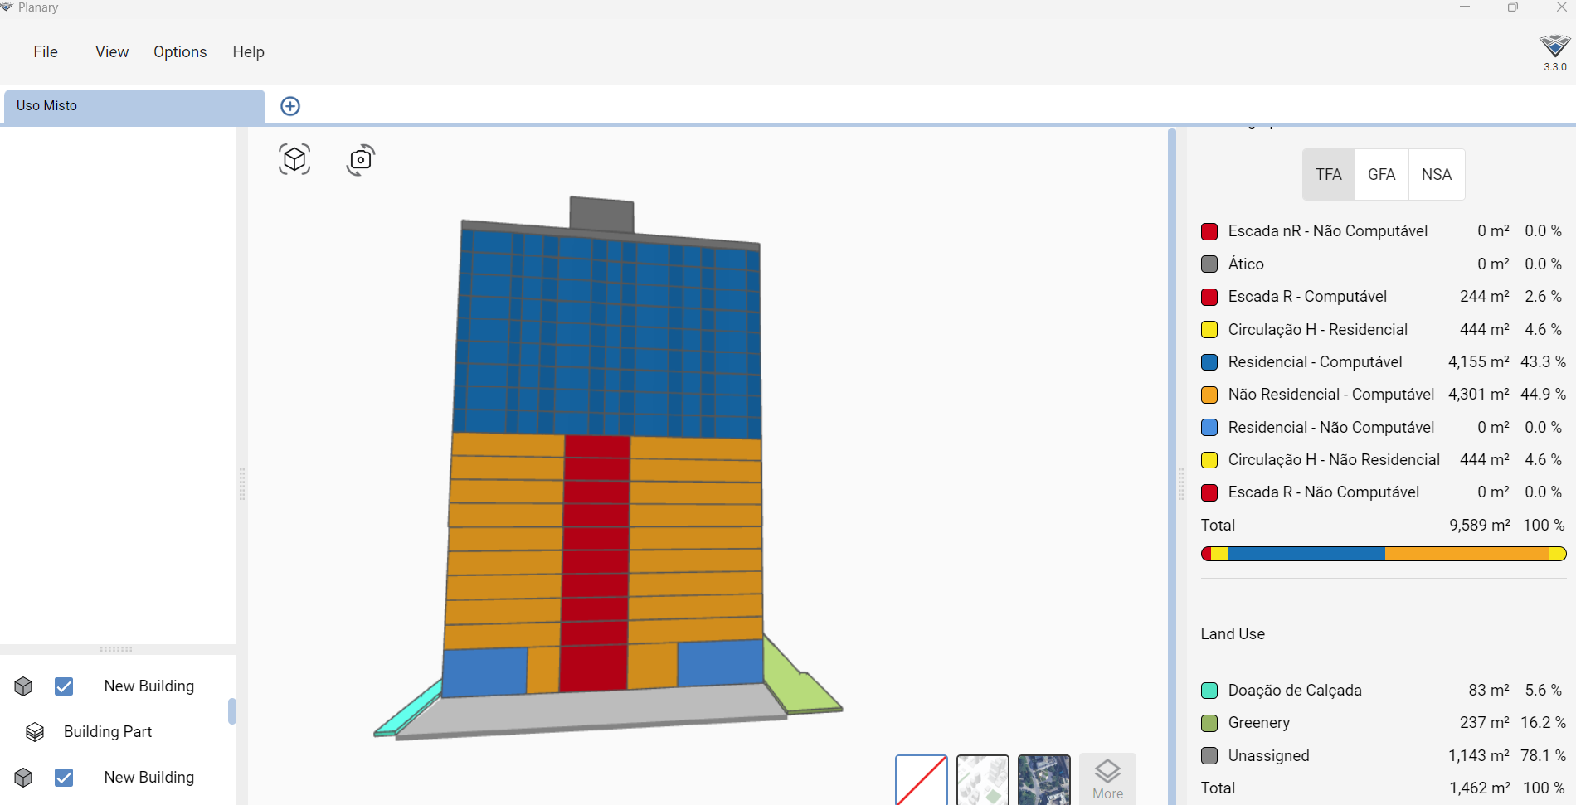This screenshot has width=1576, height=805.
Task: Toggle second New Building visibility checkbox
Action: pos(64,778)
